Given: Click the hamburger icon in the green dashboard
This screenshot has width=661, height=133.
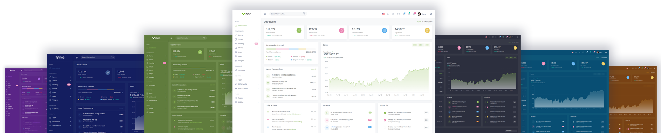Looking at the screenshot, I should click(x=171, y=38).
